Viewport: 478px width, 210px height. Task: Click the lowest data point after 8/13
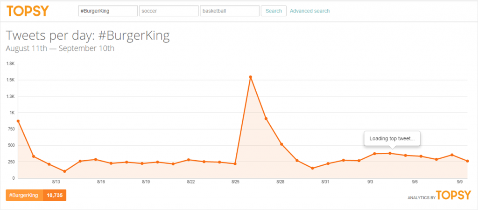[64, 171]
